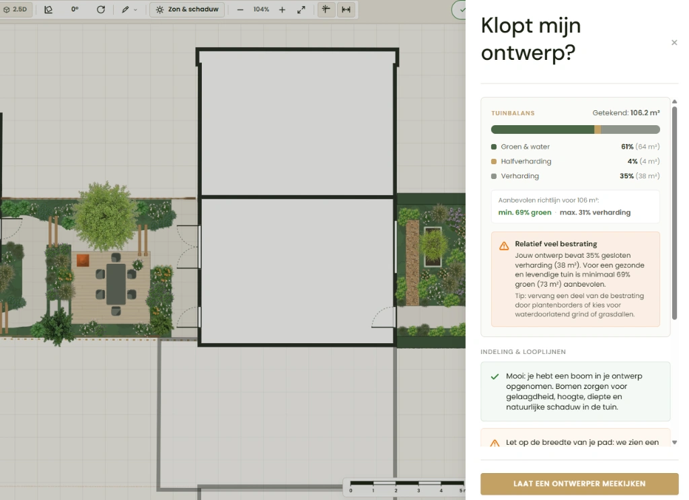
Task: Click the scroll up arrow in panel
Action: point(674,102)
